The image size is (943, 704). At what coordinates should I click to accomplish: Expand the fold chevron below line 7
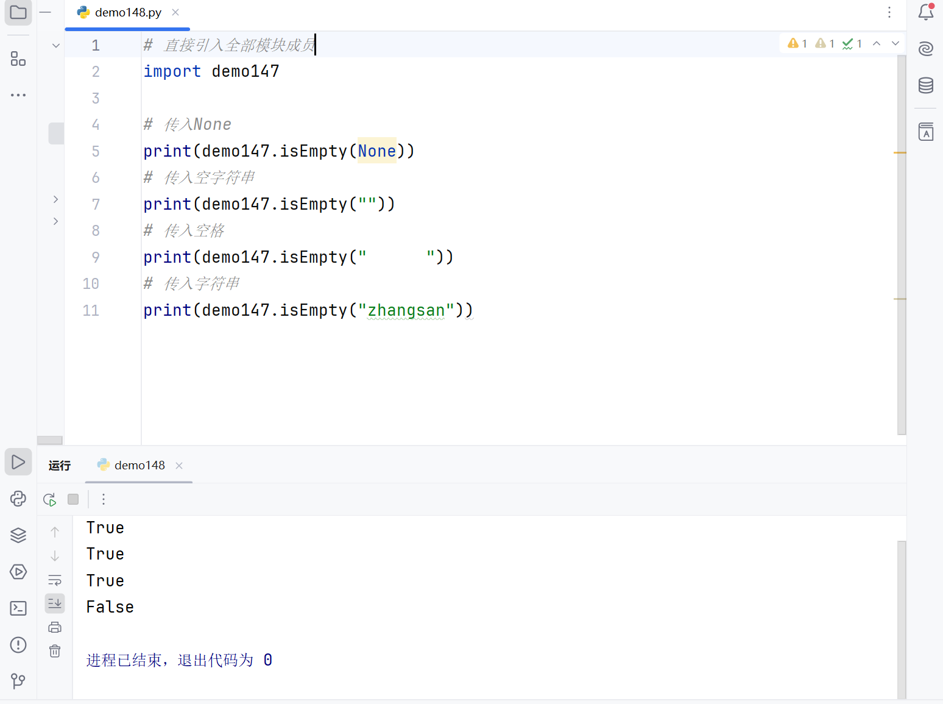tap(55, 221)
